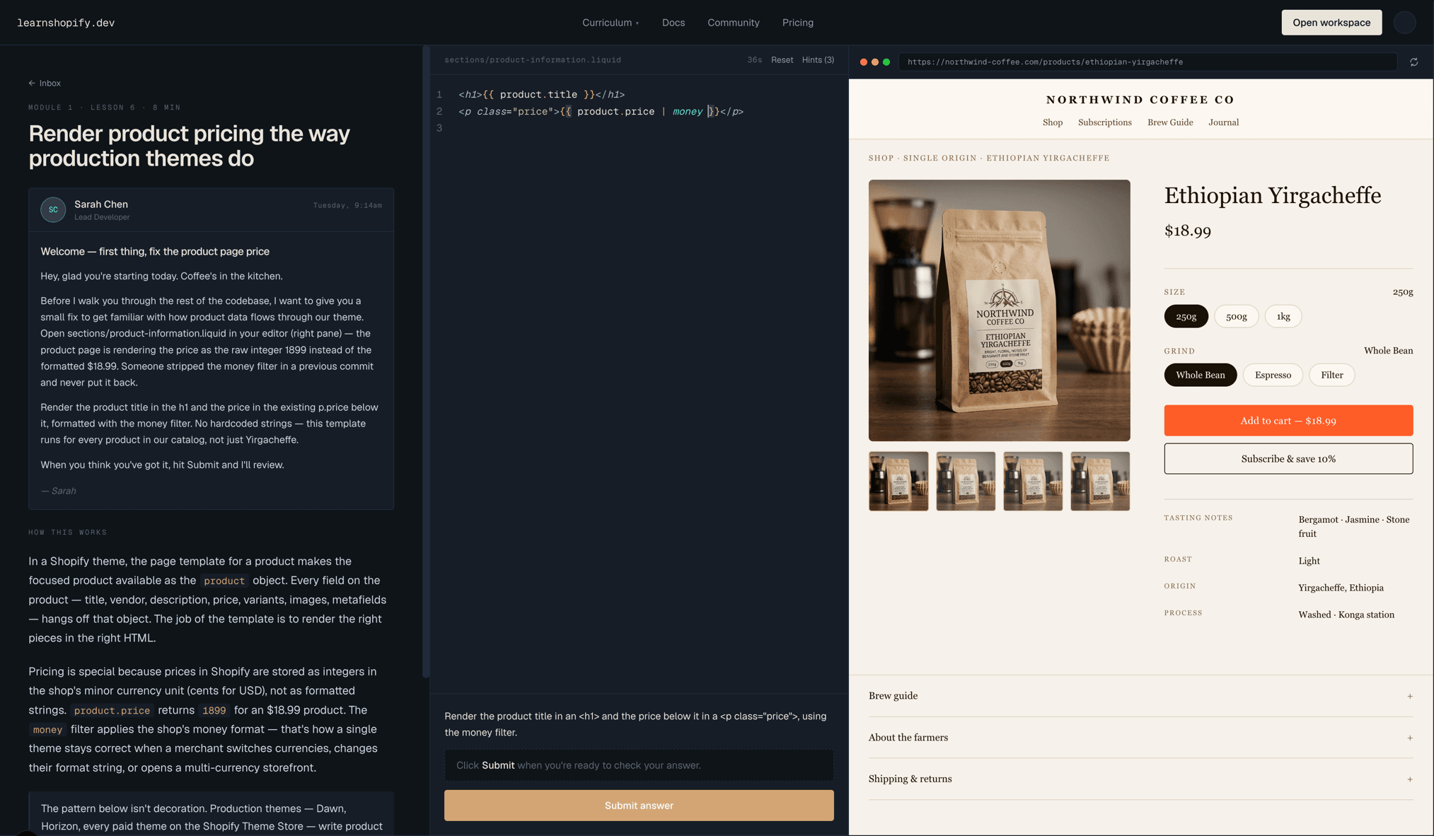Screen dimensions: 1434x836
Task: Select the 1kg size option
Action: [x=1283, y=317]
